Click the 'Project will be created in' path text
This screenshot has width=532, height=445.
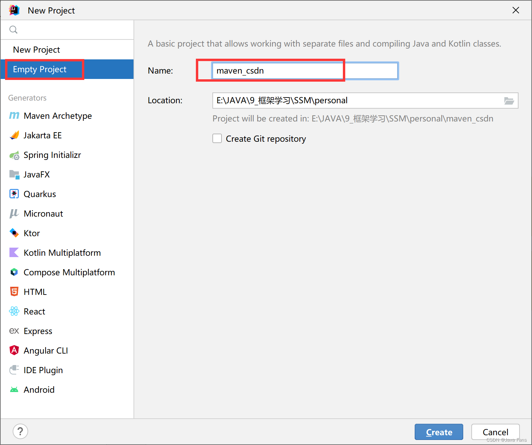[353, 119]
